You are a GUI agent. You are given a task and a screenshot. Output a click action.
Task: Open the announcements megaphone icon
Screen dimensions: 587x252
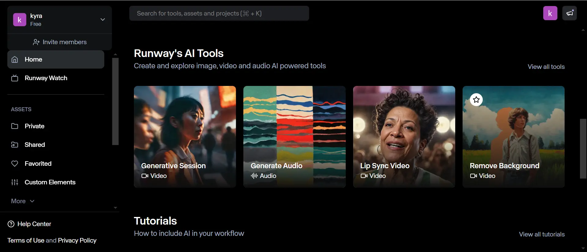[x=570, y=13]
